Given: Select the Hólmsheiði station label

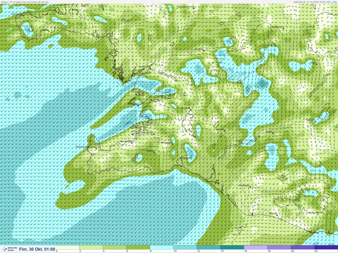Looking at the screenshot, I should [147, 133].
